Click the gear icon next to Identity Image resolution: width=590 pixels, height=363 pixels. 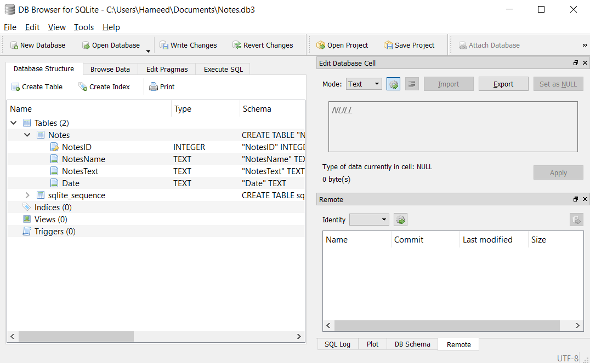tap(400, 220)
